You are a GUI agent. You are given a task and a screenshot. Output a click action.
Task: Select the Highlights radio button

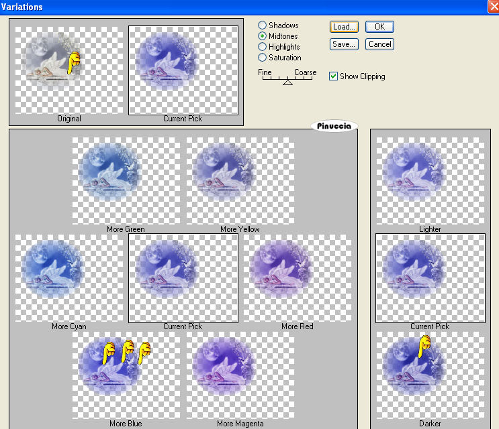(x=262, y=47)
